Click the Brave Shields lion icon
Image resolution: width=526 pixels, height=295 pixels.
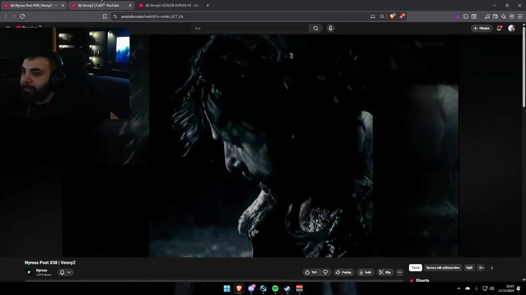(392, 16)
